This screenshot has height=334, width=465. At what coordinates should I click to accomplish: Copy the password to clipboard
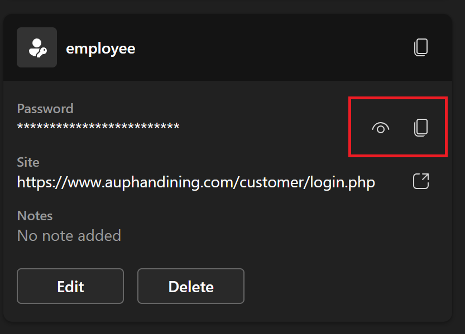point(421,128)
